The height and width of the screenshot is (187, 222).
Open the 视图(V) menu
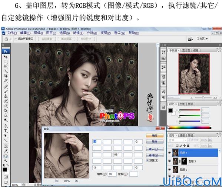coord(106,33)
